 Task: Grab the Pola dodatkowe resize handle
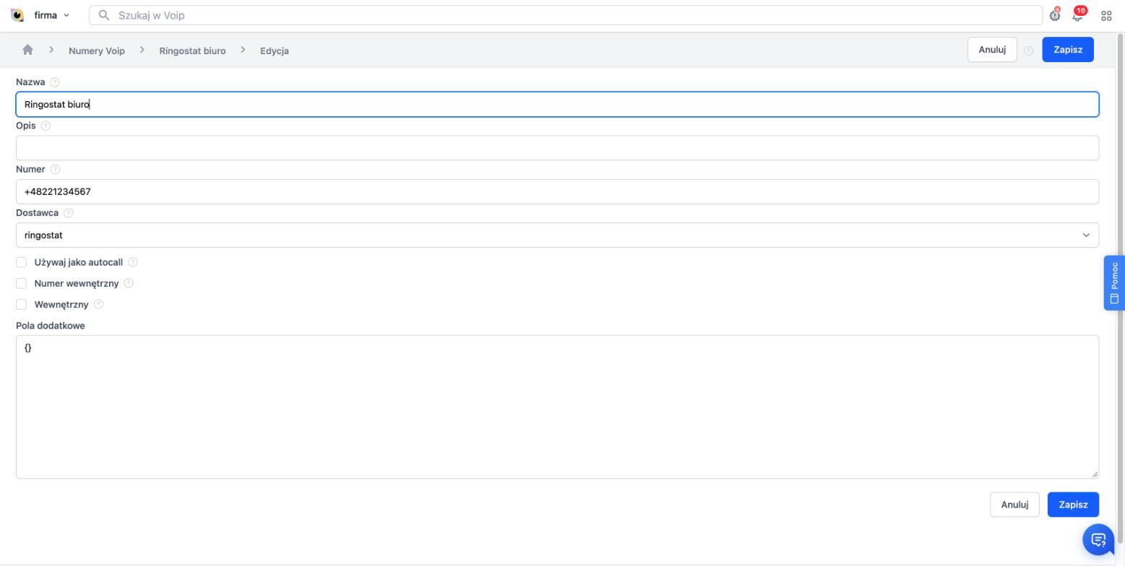click(1095, 474)
